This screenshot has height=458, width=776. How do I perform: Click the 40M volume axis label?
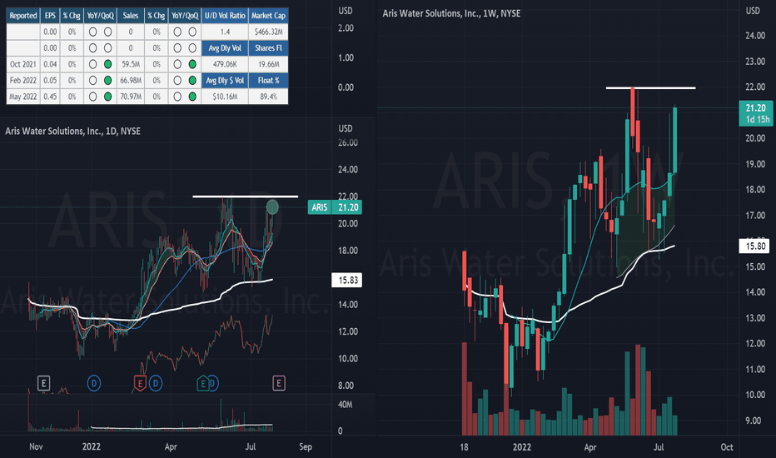[x=345, y=405]
